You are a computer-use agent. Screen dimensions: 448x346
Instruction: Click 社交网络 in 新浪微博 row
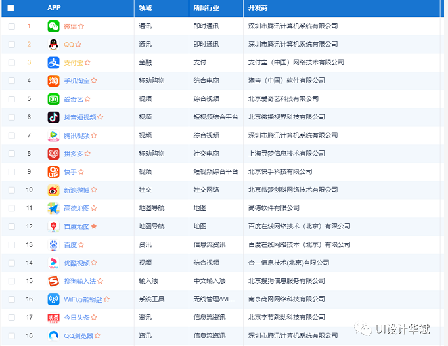206,190
